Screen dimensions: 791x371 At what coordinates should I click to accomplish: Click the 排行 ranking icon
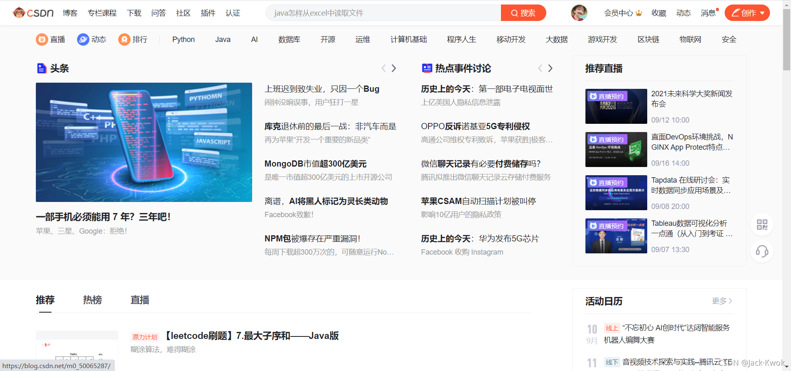pyautogui.click(x=124, y=39)
